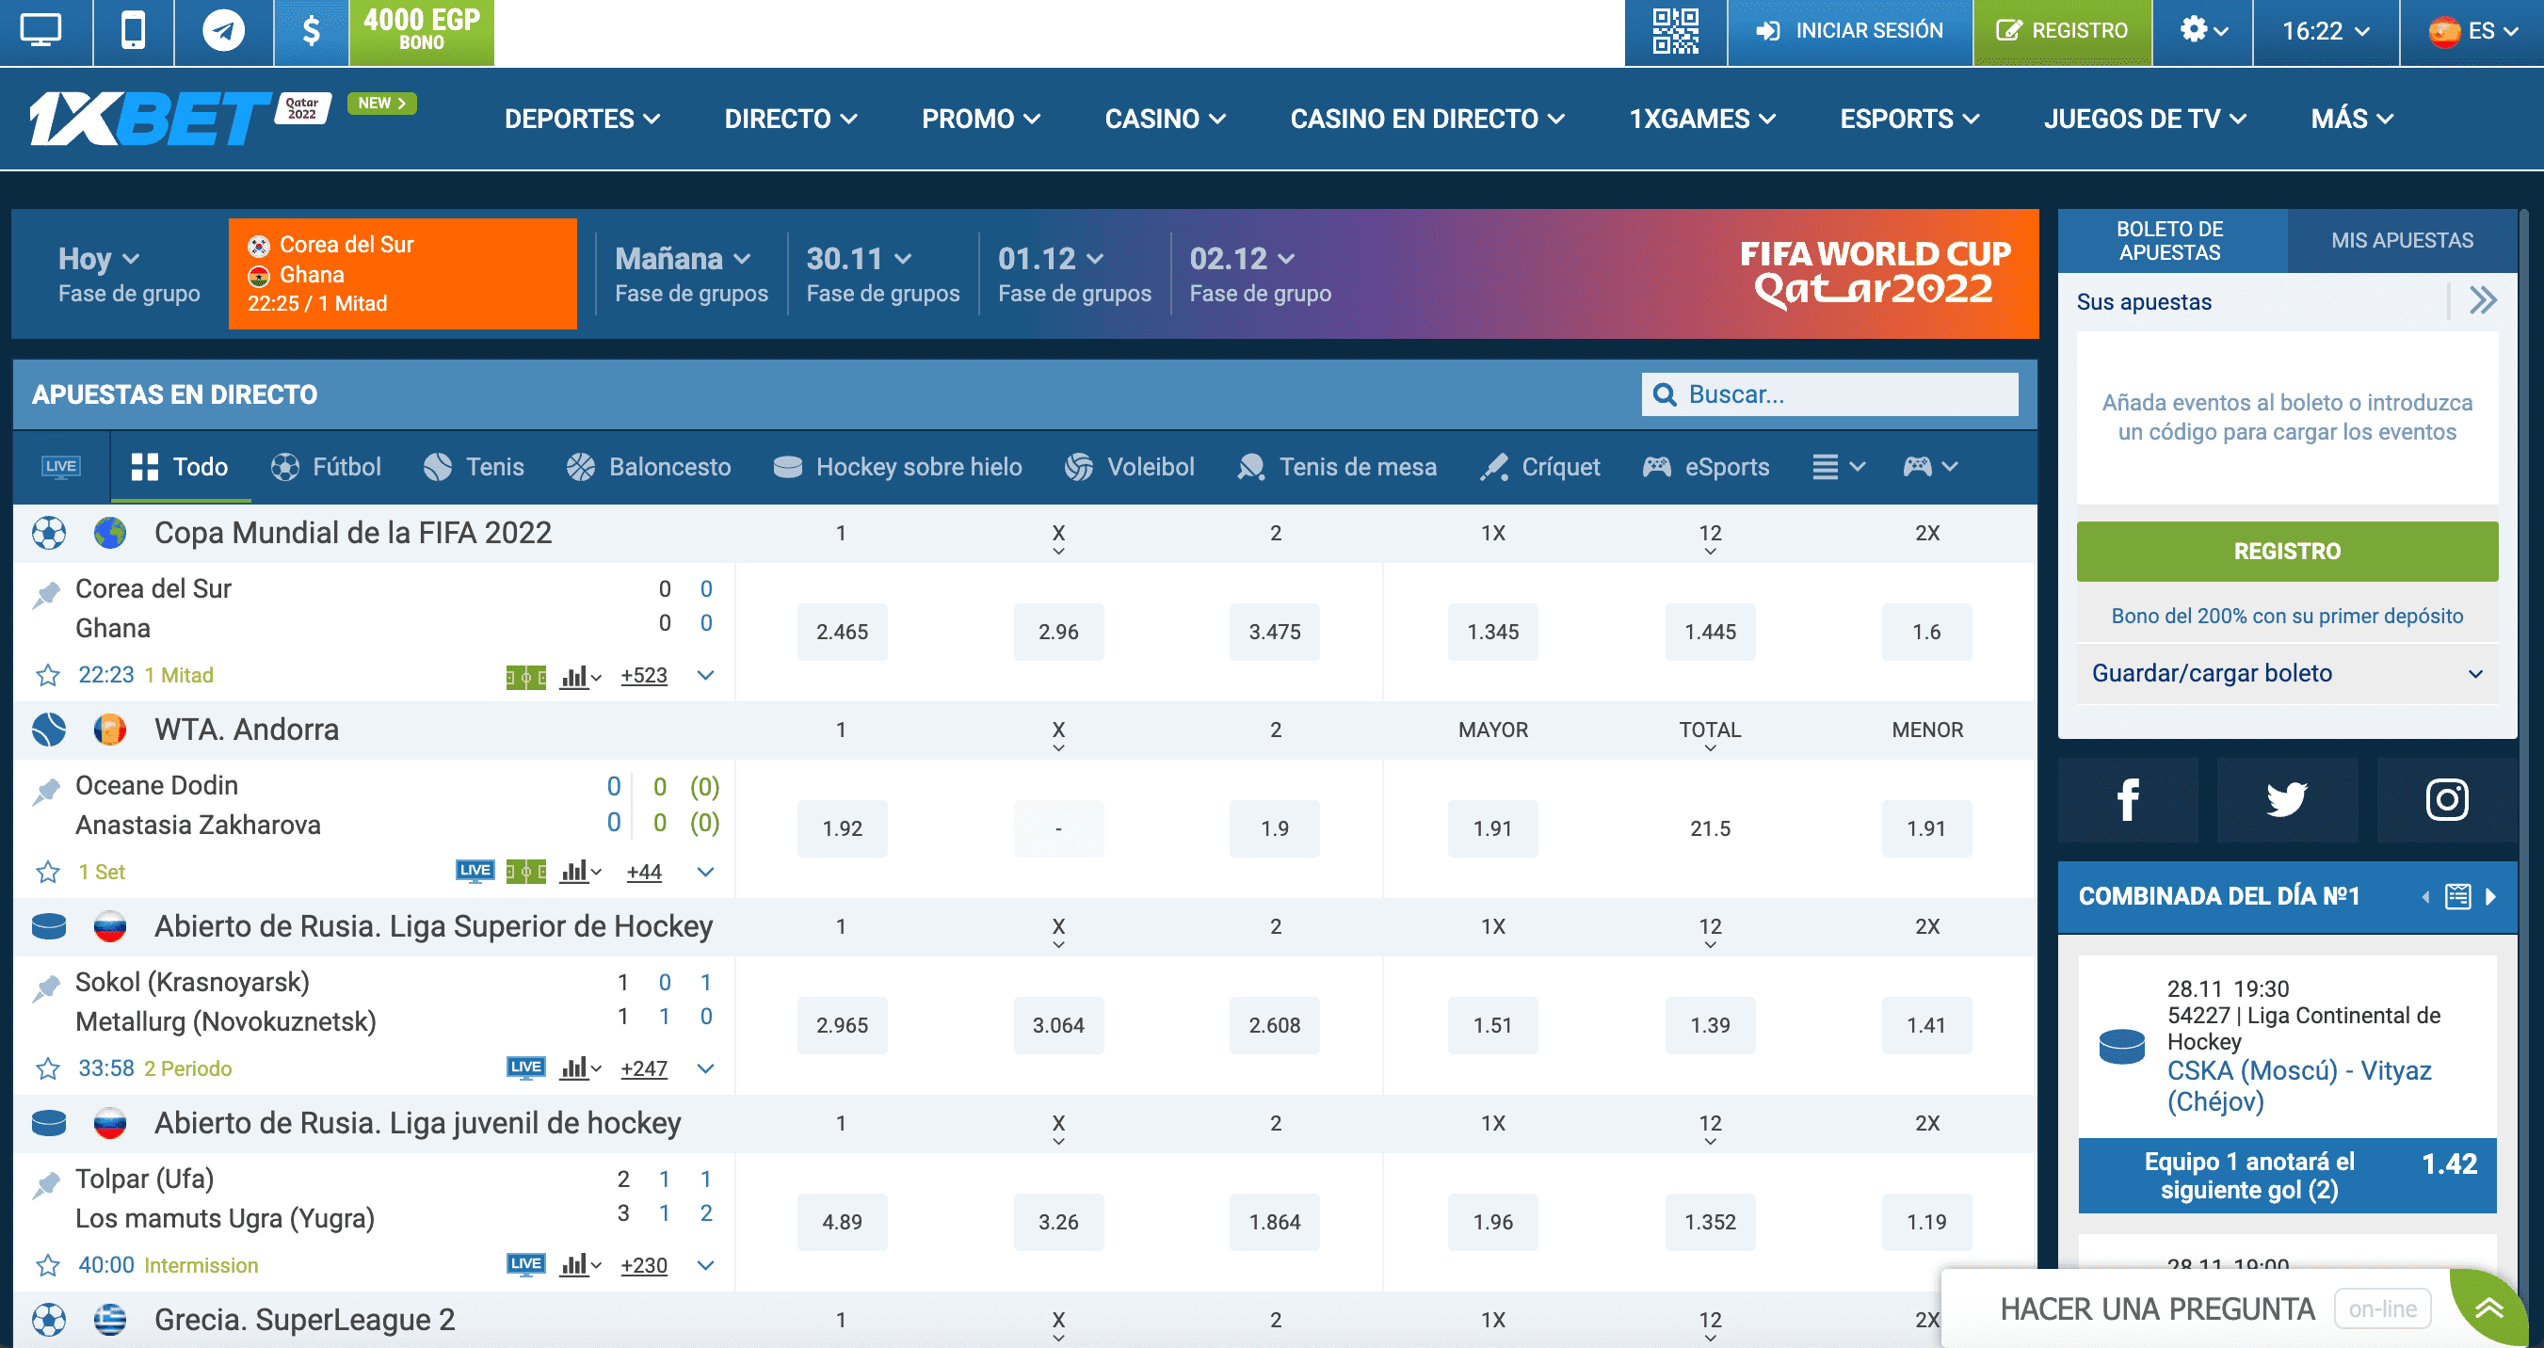The width and height of the screenshot is (2544, 1348).
Task: Bet on odds 2.465 for Corea del Sur
Action: [843, 632]
